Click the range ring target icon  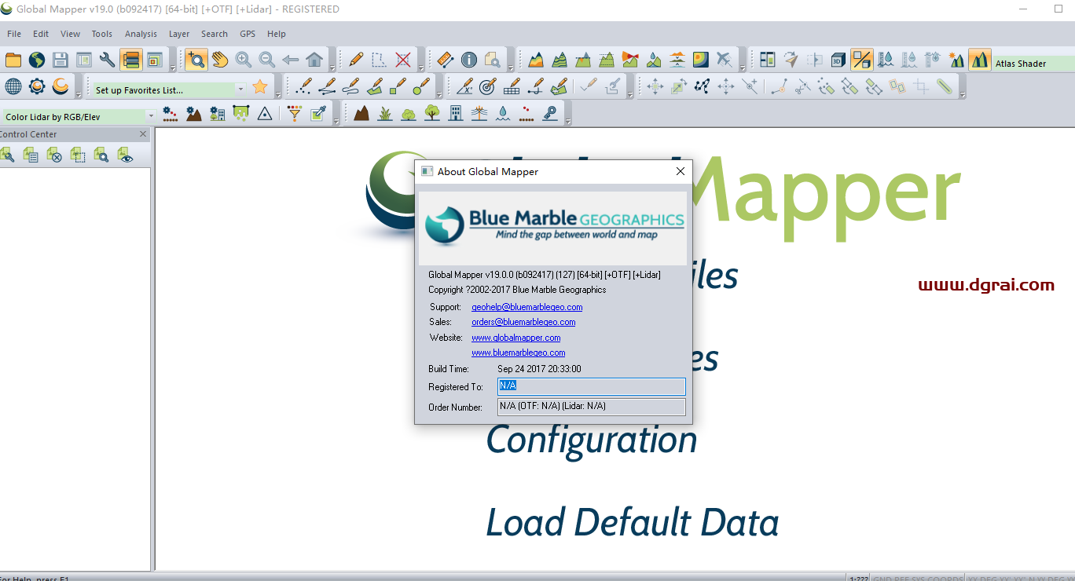click(488, 86)
